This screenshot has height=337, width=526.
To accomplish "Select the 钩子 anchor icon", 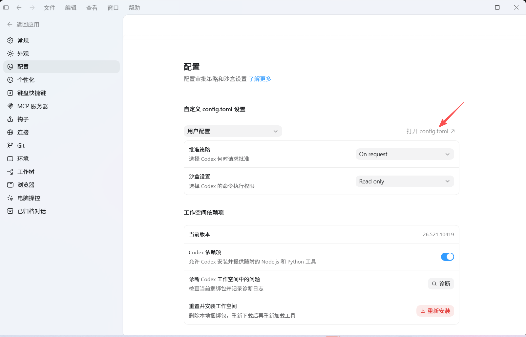I will click(10, 119).
